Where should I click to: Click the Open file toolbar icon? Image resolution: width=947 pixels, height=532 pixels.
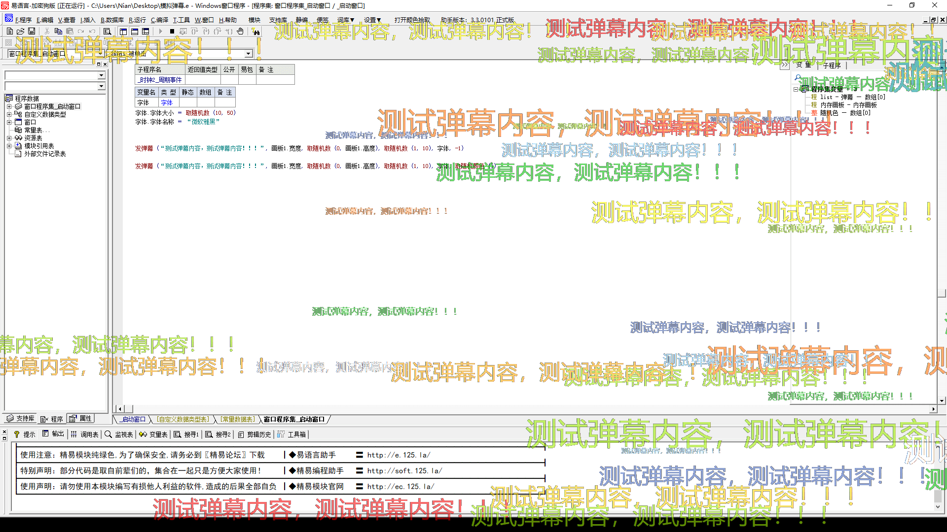[x=20, y=31]
